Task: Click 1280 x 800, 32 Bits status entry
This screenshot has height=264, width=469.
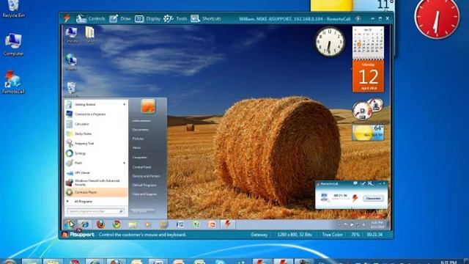Action: tap(295, 235)
